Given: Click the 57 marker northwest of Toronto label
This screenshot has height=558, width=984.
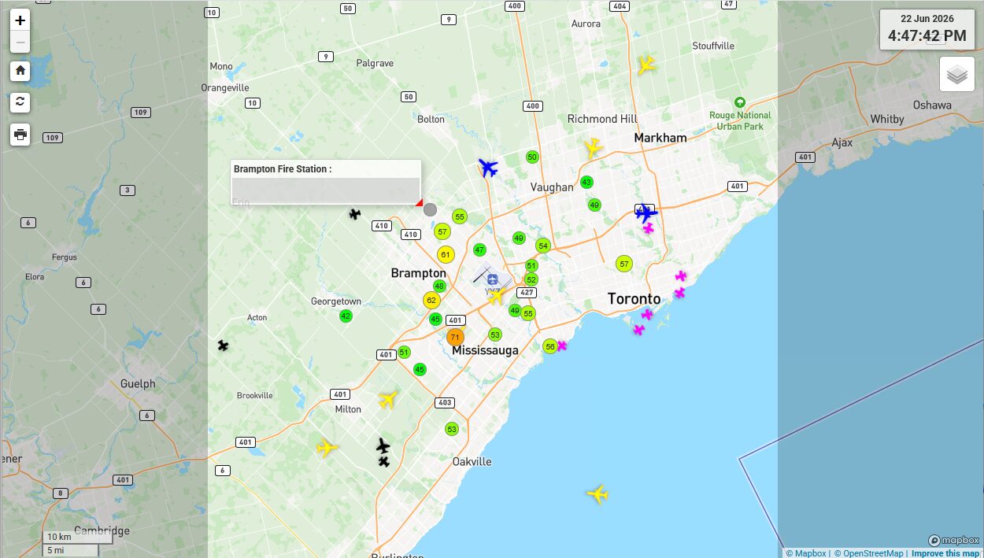Looking at the screenshot, I should [x=624, y=264].
